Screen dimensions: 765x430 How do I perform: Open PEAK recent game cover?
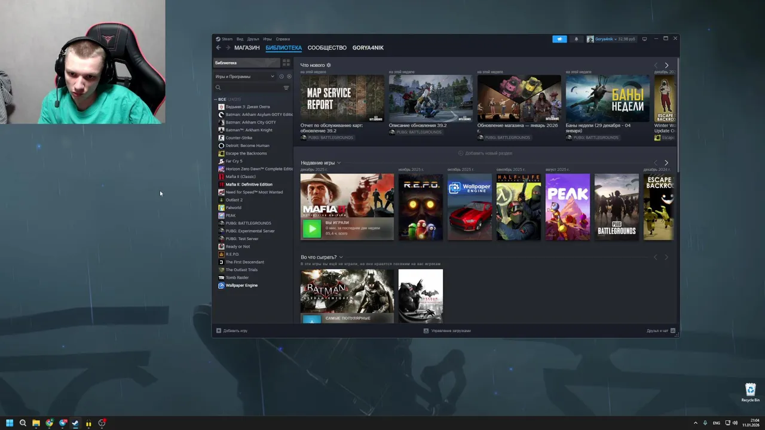pyautogui.click(x=568, y=207)
